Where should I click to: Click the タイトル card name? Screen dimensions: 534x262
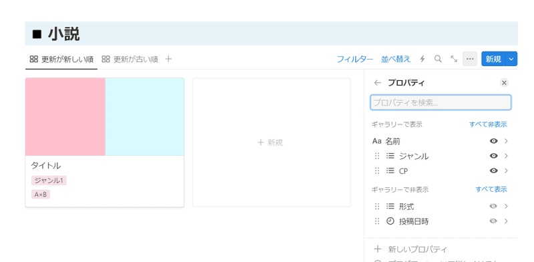point(46,166)
